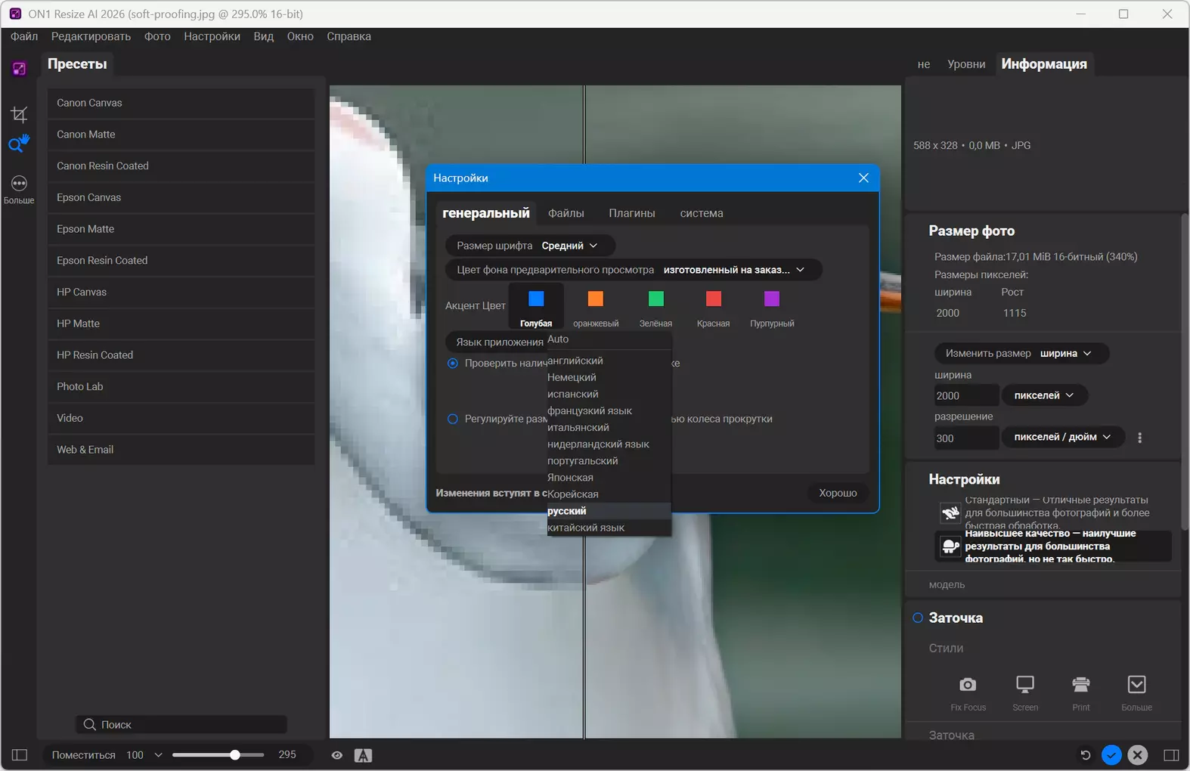Click the Fix Focus camera style icon
Screen dimensions: 1190x771
click(x=968, y=685)
